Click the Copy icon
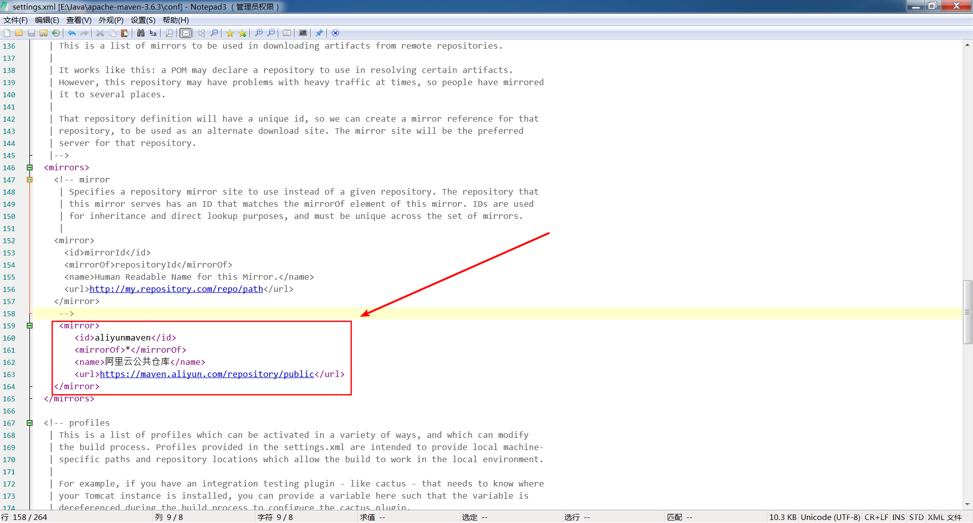Viewport: 973px width, 523px height. tap(112, 33)
